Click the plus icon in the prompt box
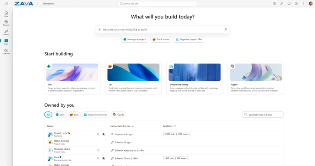This screenshot has width=315, height=166. (100, 30)
